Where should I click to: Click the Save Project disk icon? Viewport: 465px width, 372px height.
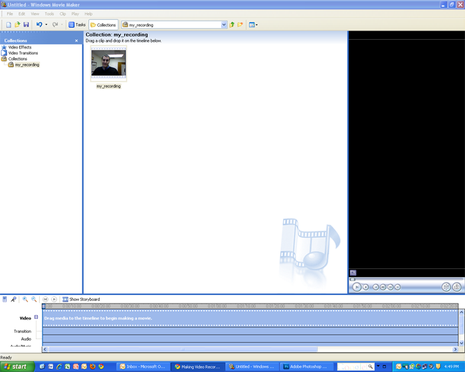tap(26, 25)
